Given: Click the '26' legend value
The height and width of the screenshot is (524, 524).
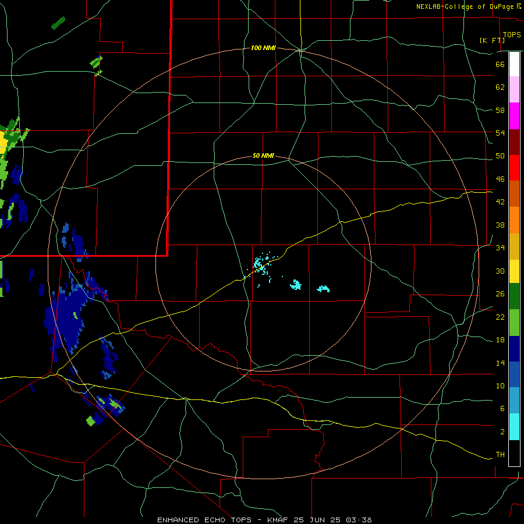Looking at the screenshot, I should [x=500, y=294].
